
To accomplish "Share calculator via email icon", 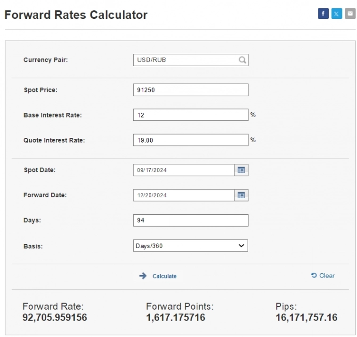I will pos(350,14).
